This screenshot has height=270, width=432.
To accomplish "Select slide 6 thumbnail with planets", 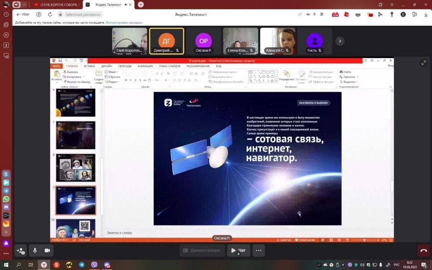I will point(76,103).
